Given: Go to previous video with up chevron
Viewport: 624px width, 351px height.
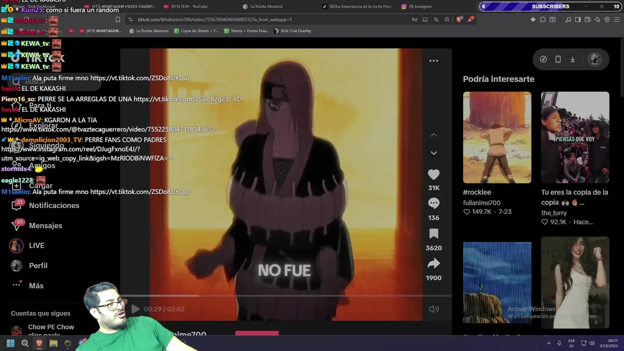Looking at the screenshot, I should coord(433,135).
